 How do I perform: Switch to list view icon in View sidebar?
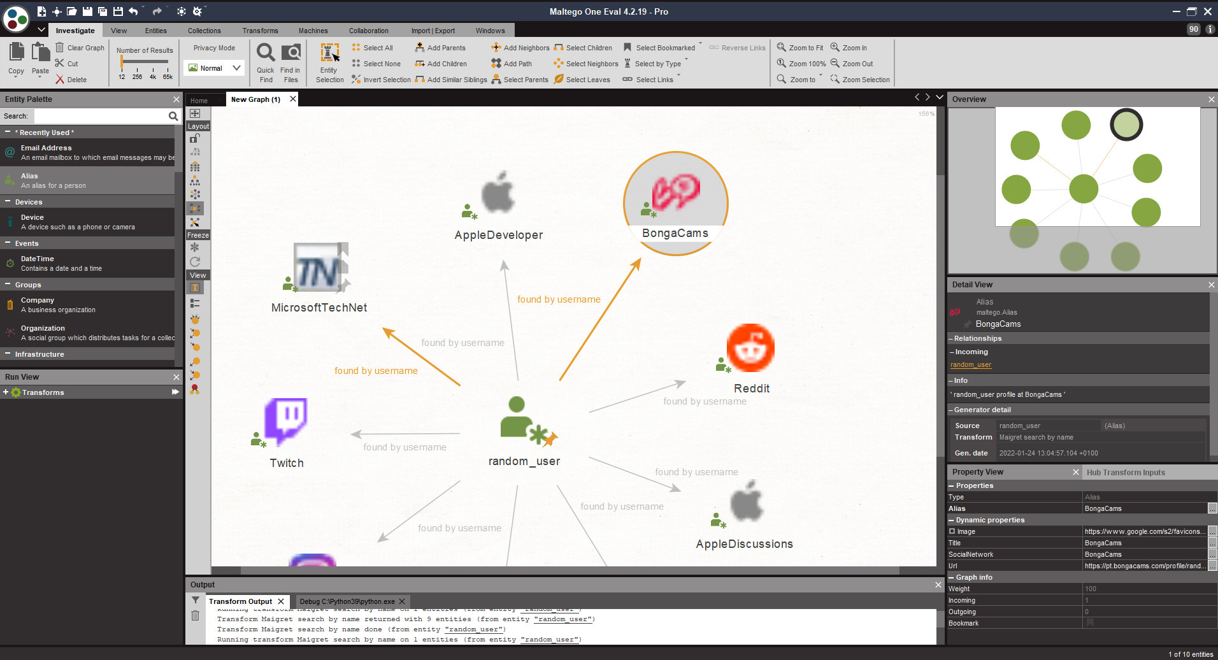coord(195,303)
